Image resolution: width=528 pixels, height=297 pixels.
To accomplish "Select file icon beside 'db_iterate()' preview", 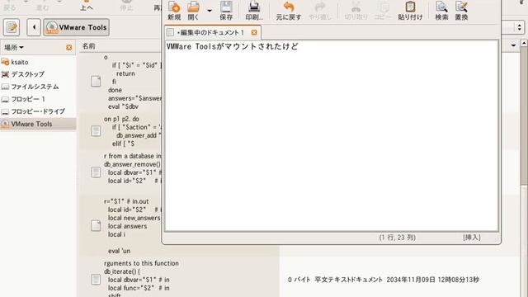I will [x=96, y=279].
